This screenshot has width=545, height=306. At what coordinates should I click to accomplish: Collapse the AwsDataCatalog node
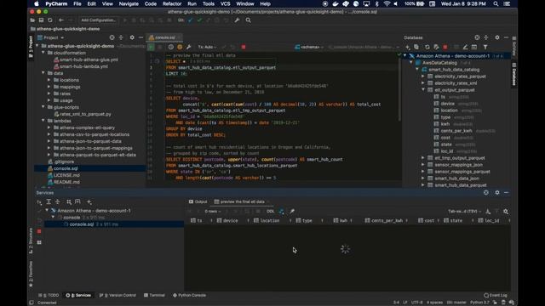point(411,63)
